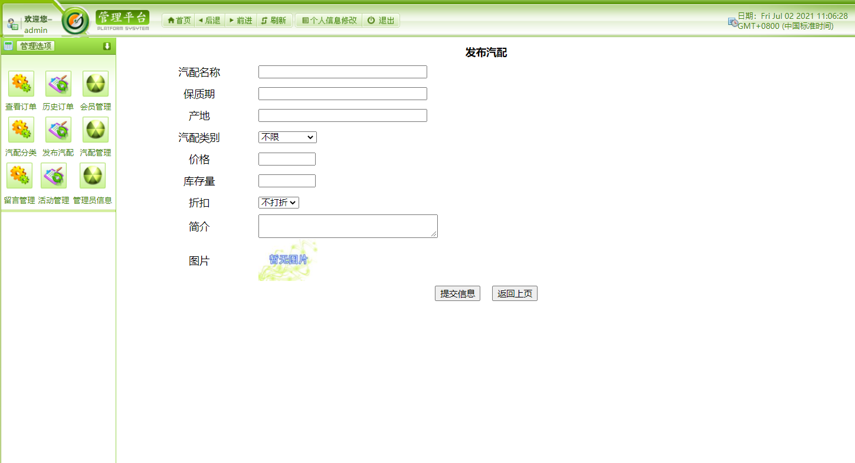Open the 汽配分类 (parts category) icon
The width and height of the screenshot is (855, 463).
[19, 130]
